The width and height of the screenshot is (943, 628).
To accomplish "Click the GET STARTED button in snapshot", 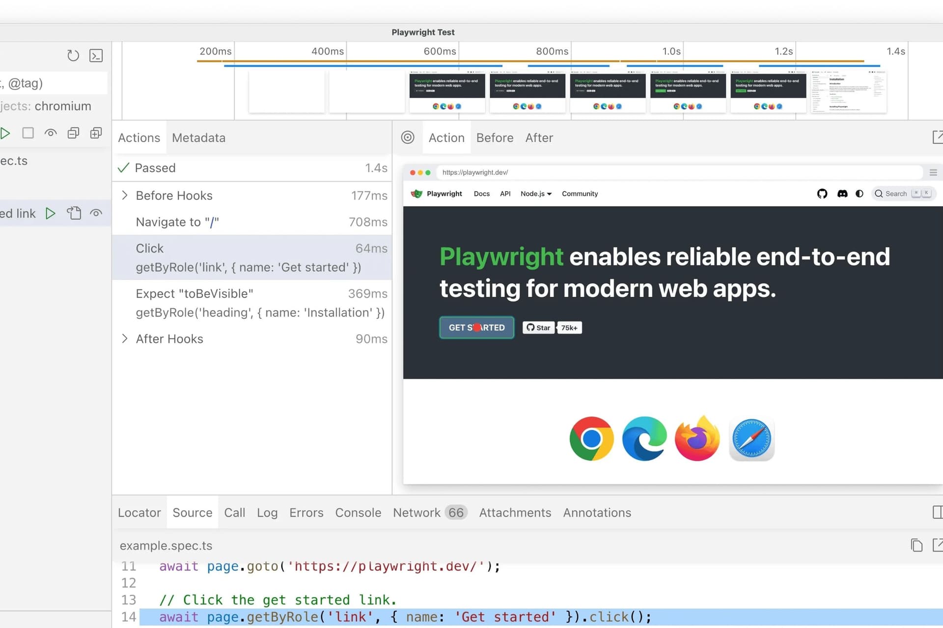I will (476, 327).
